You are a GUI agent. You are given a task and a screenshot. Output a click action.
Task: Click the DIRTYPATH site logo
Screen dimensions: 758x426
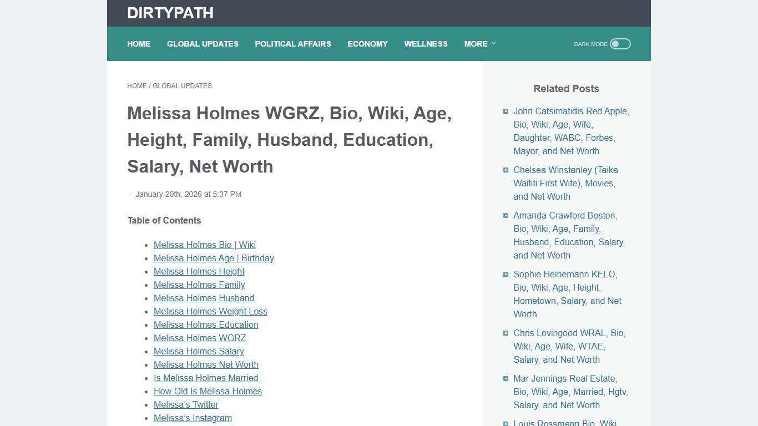tap(170, 13)
